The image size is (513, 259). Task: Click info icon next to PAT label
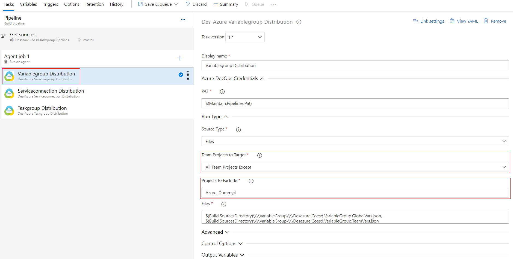point(222,92)
